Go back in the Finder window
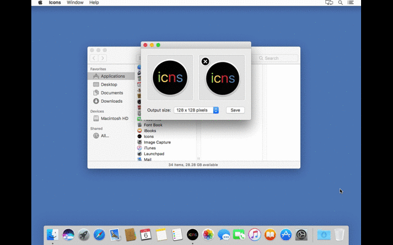The image size is (393, 245). [x=94, y=58]
